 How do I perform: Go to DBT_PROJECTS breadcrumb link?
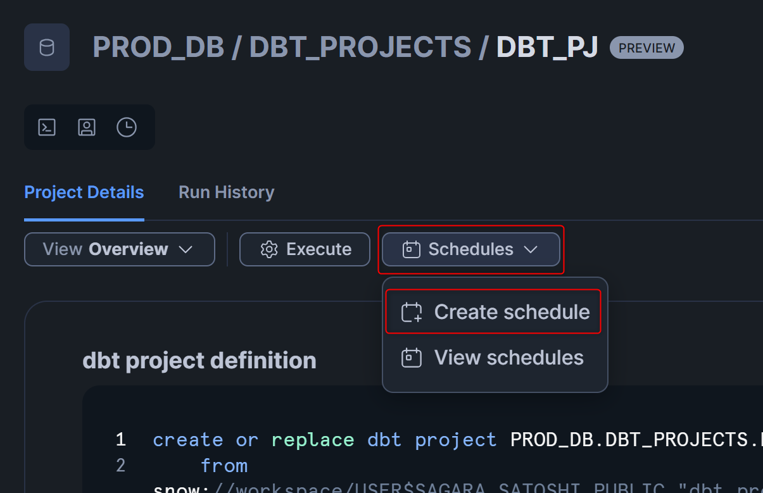[x=360, y=47]
